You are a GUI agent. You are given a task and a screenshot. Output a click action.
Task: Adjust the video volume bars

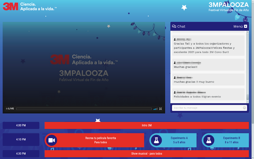pos(155,109)
